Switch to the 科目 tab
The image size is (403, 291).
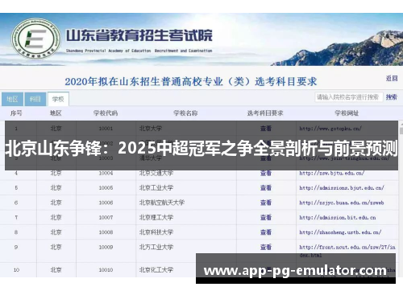tap(35, 99)
